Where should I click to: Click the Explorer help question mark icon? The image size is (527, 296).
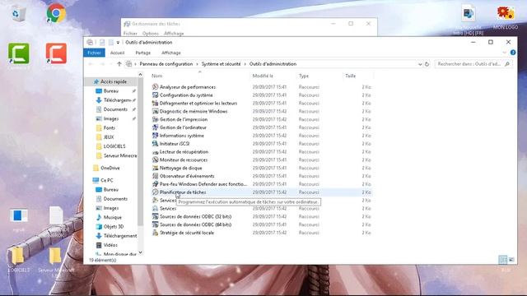pos(513,53)
